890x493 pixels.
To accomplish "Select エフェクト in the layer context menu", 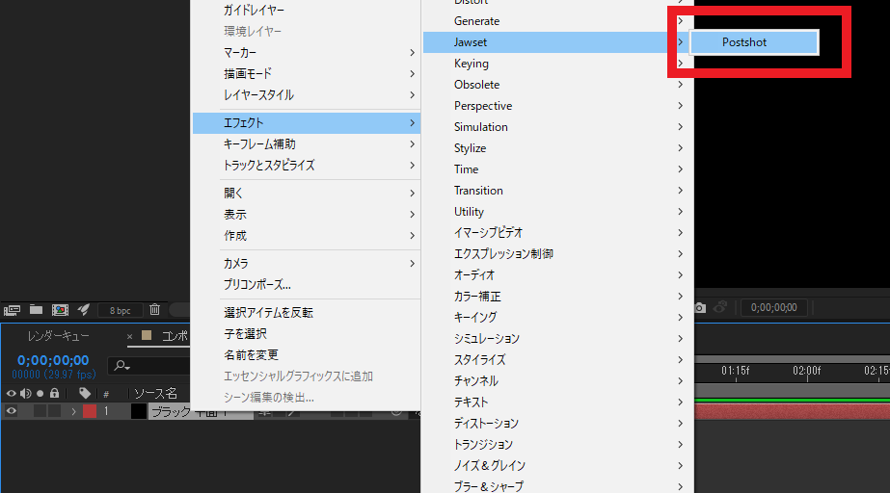I will [x=307, y=123].
